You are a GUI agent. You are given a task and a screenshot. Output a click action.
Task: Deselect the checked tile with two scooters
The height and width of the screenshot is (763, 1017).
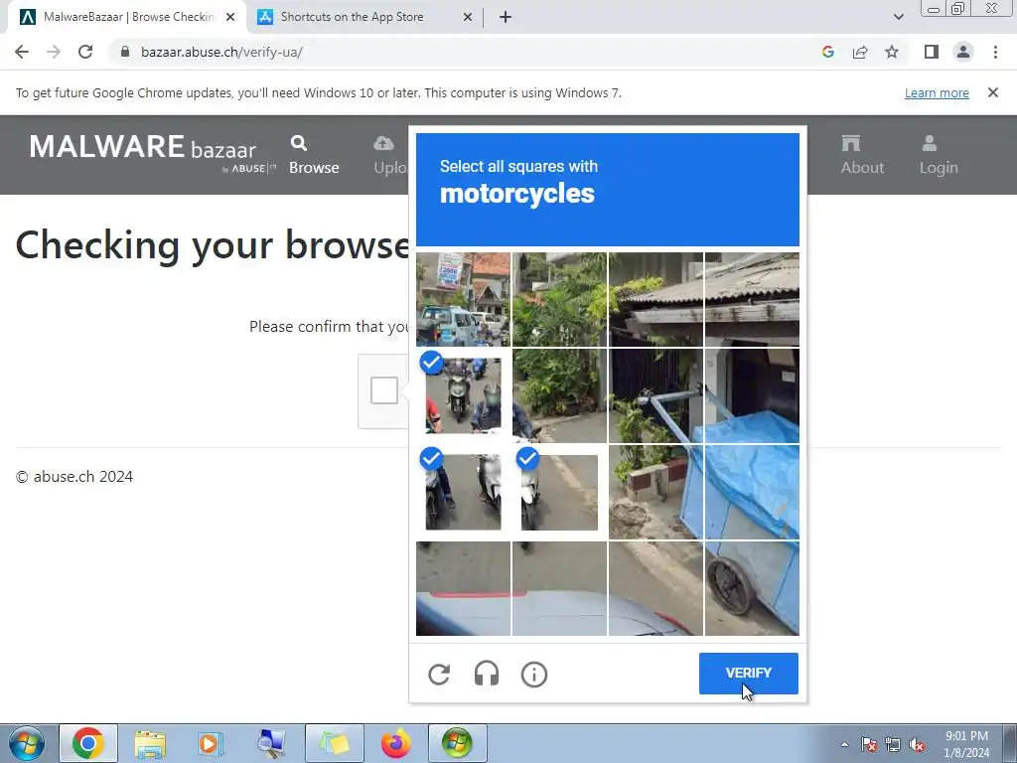click(x=463, y=492)
